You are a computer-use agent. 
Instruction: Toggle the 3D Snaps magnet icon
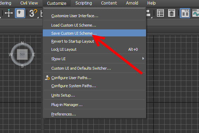point(33,13)
